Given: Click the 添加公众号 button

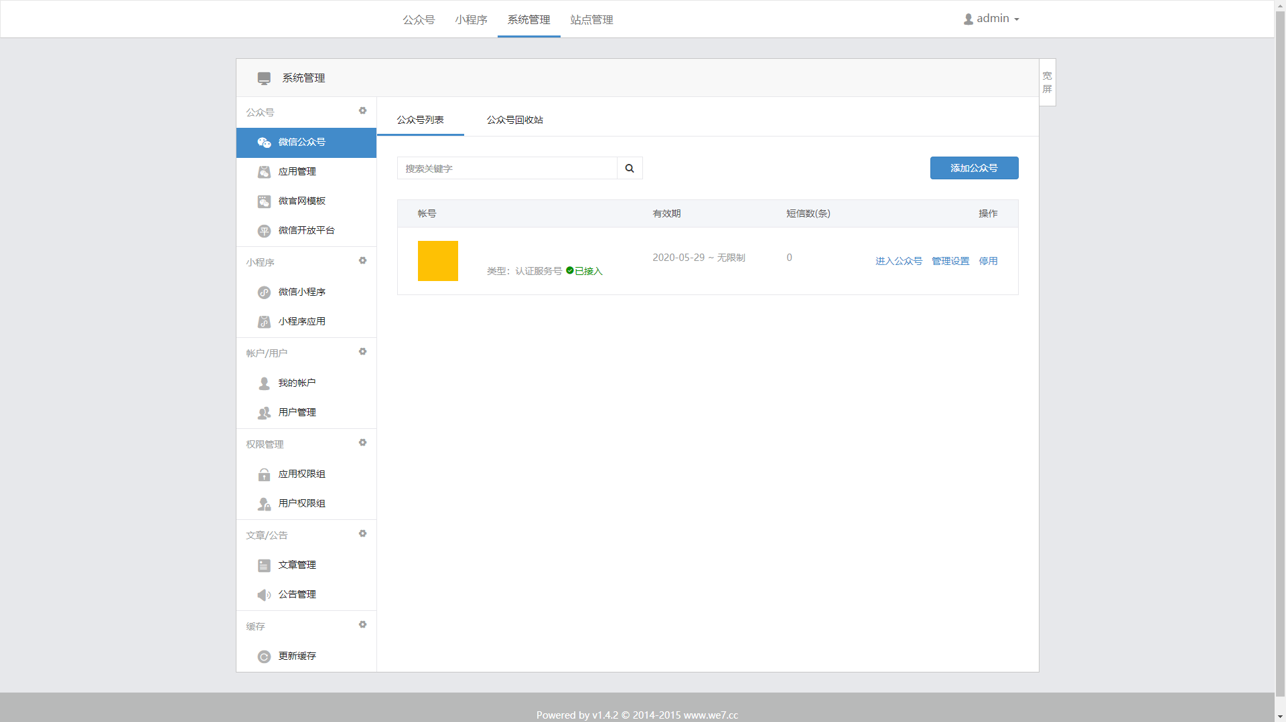Looking at the screenshot, I should click(974, 168).
